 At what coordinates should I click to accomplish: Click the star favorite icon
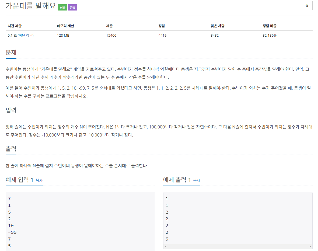coord(307,6)
